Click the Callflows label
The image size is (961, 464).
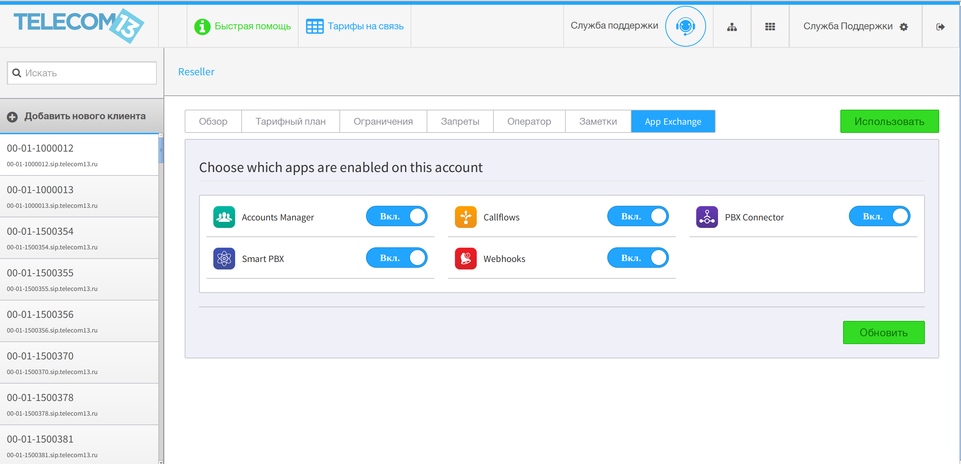501,217
